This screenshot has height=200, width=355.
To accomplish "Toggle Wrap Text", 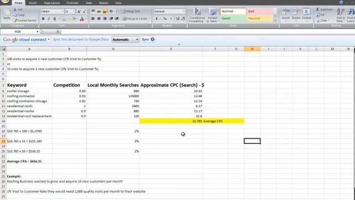I will pos(131,11).
